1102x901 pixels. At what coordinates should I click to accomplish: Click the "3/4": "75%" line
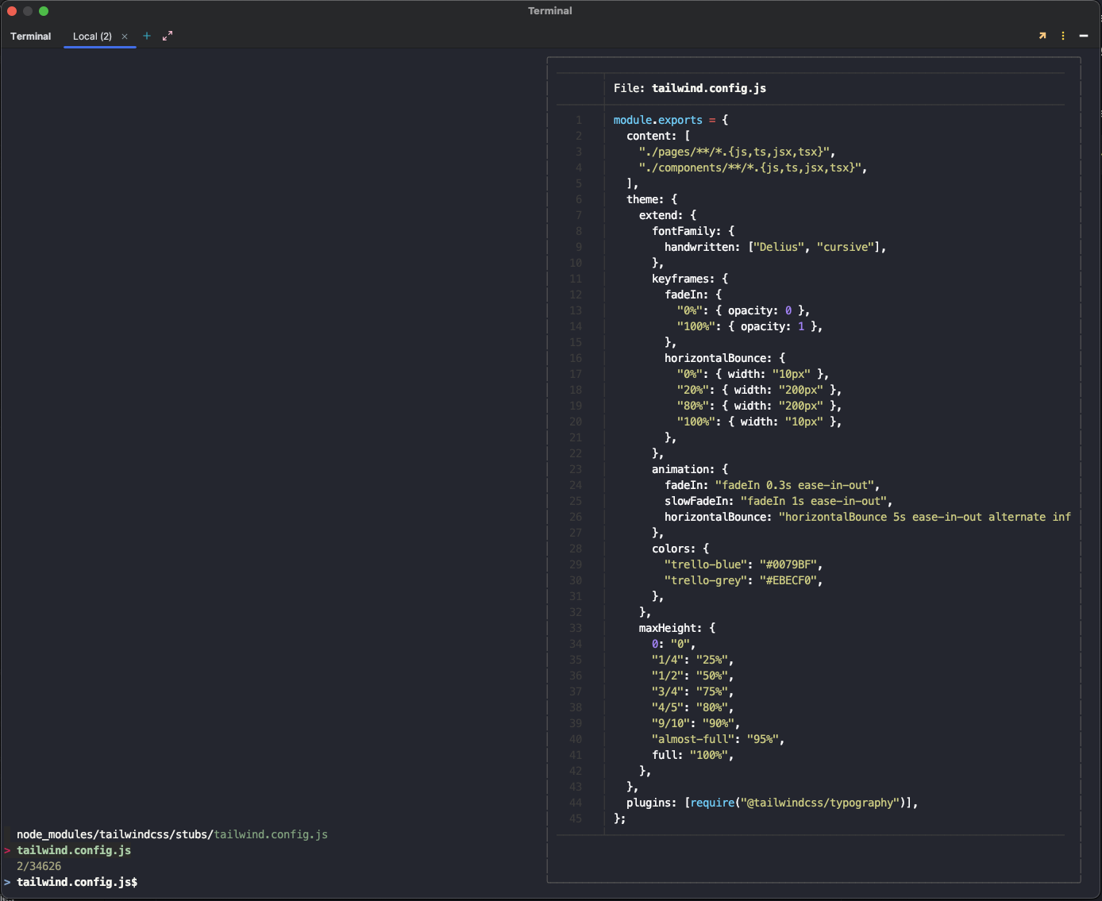click(x=693, y=691)
